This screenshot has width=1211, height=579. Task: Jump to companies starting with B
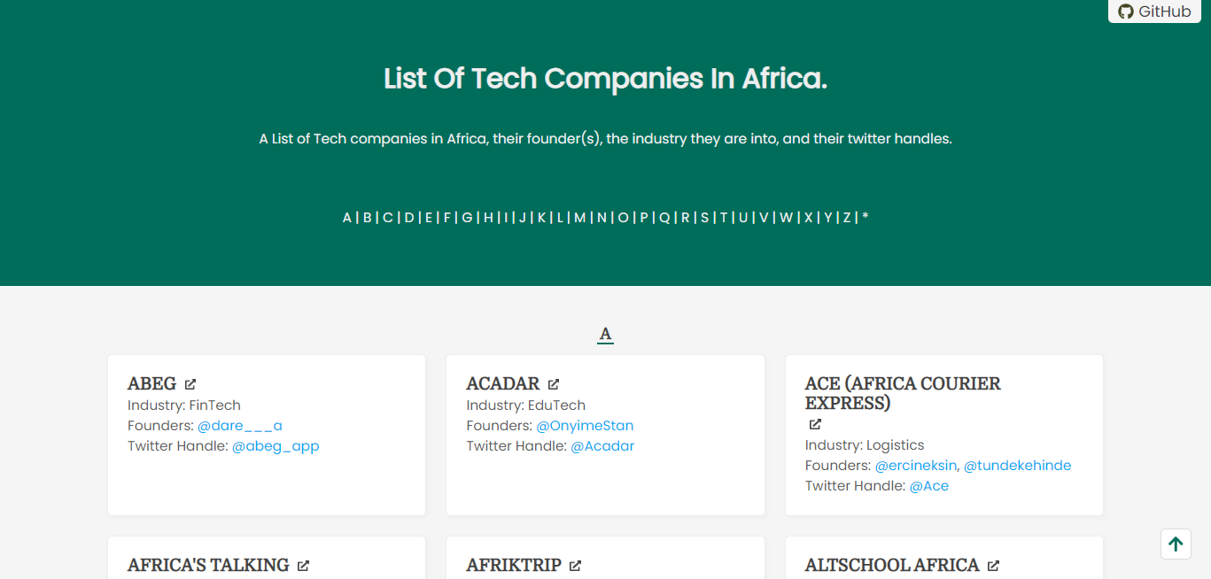tap(366, 217)
